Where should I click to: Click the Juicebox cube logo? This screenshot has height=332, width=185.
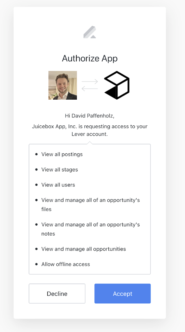pyautogui.click(x=117, y=85)
